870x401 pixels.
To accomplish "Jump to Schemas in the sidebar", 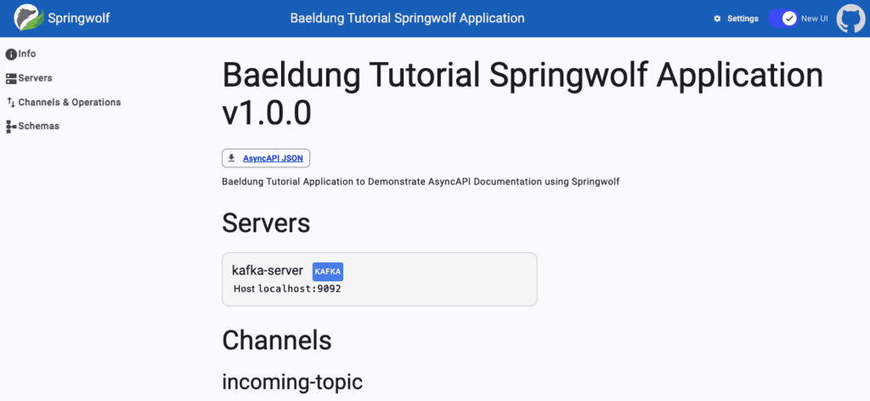I will (x=32, y=127).
